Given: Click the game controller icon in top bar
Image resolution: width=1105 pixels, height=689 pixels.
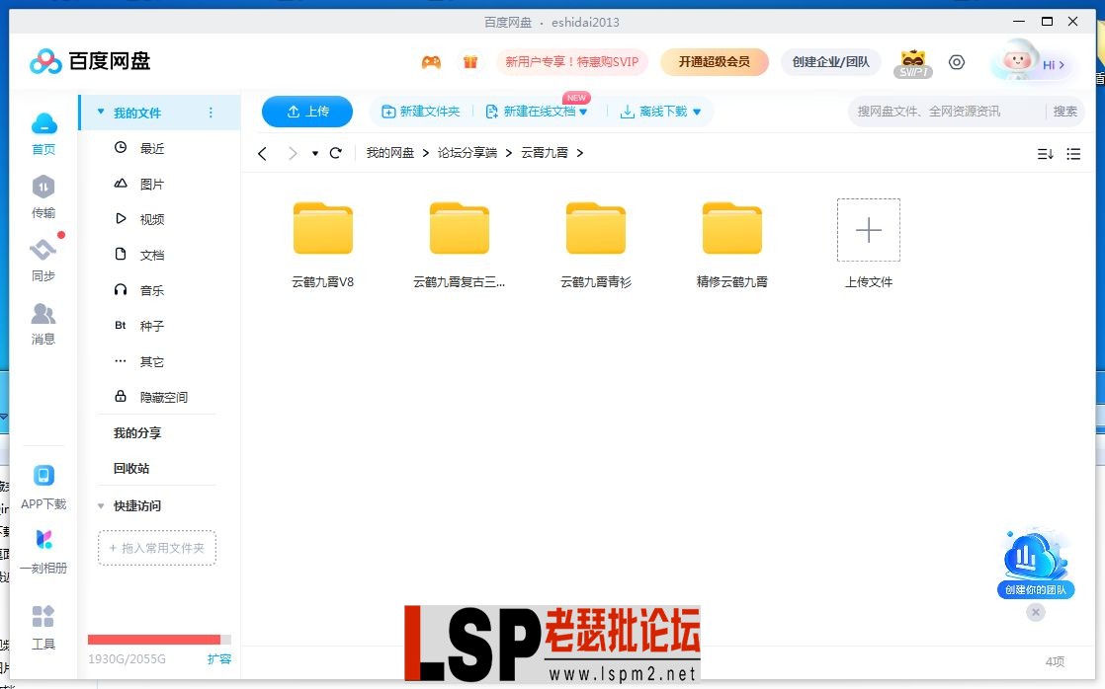Looking at the screenshot, I should 430,61.
